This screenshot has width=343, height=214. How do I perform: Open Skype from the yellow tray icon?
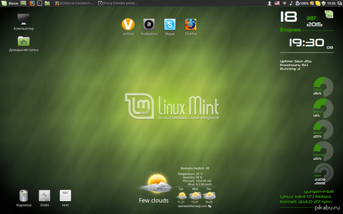[x=318, y=3]
